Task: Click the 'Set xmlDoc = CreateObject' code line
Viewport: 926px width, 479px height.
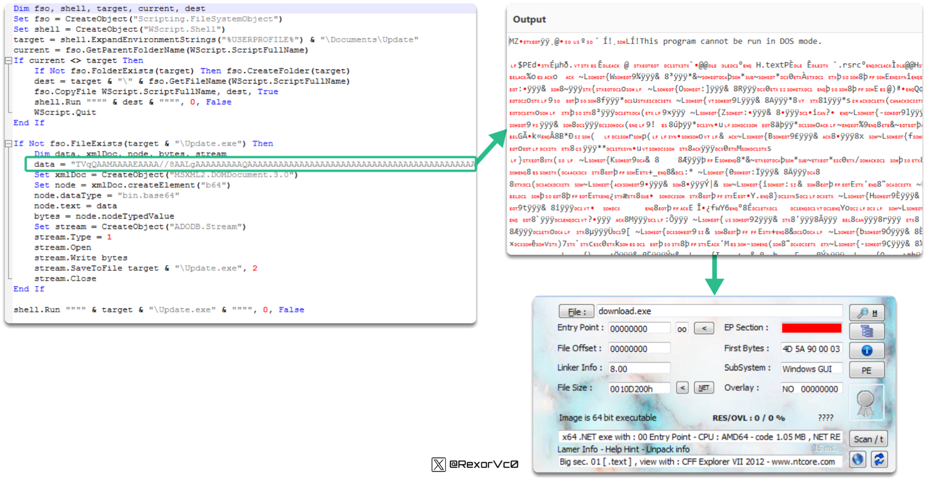Action: [x=166, y=174]
